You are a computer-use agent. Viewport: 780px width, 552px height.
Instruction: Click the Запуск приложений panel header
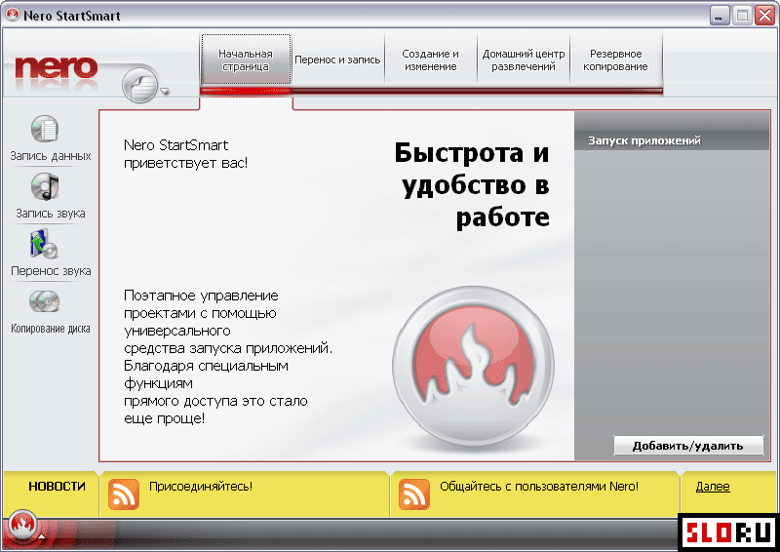click(x=672, y=140)
